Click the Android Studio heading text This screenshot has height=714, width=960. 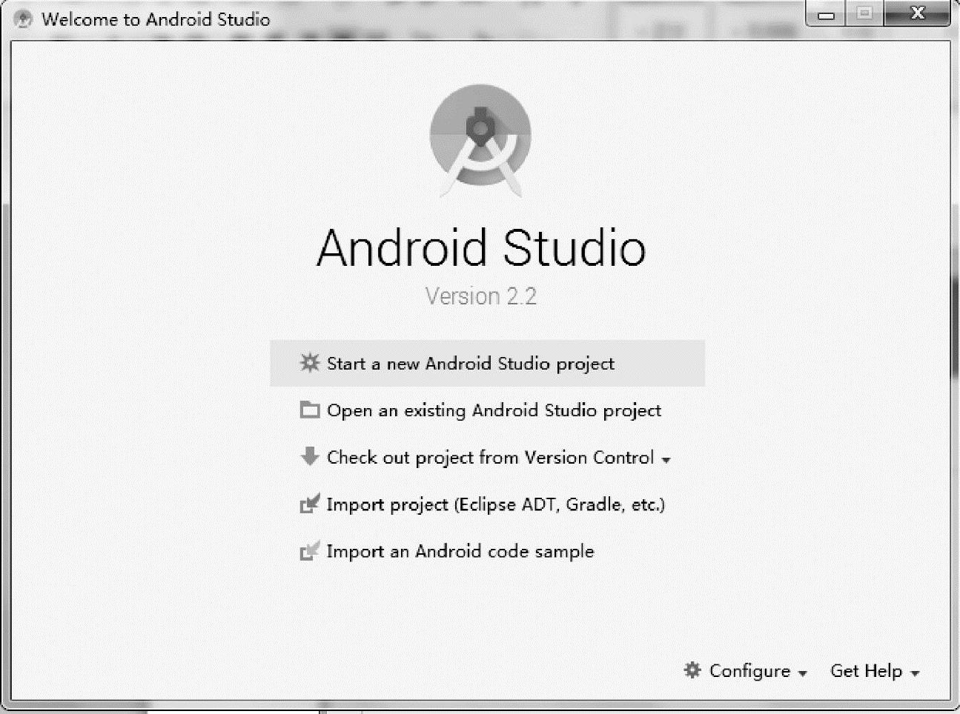(x=481, y=247)
